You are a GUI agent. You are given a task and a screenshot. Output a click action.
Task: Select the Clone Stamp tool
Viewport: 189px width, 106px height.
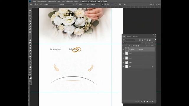tap(30, 40)
